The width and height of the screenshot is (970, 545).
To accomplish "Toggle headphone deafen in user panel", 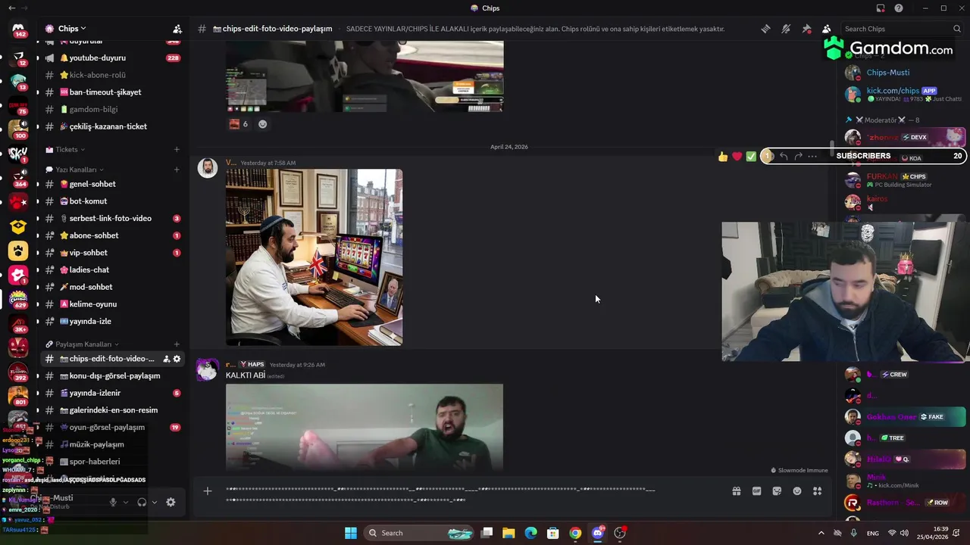I will click(x=142, y=502).
